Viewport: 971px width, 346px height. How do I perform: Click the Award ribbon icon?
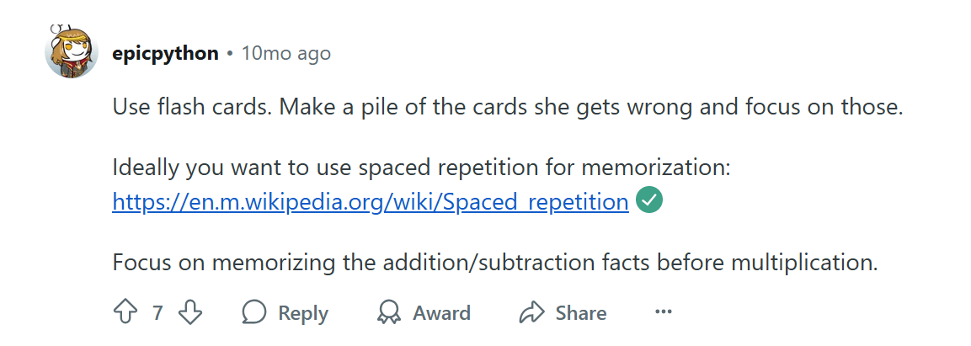[389, 313]
